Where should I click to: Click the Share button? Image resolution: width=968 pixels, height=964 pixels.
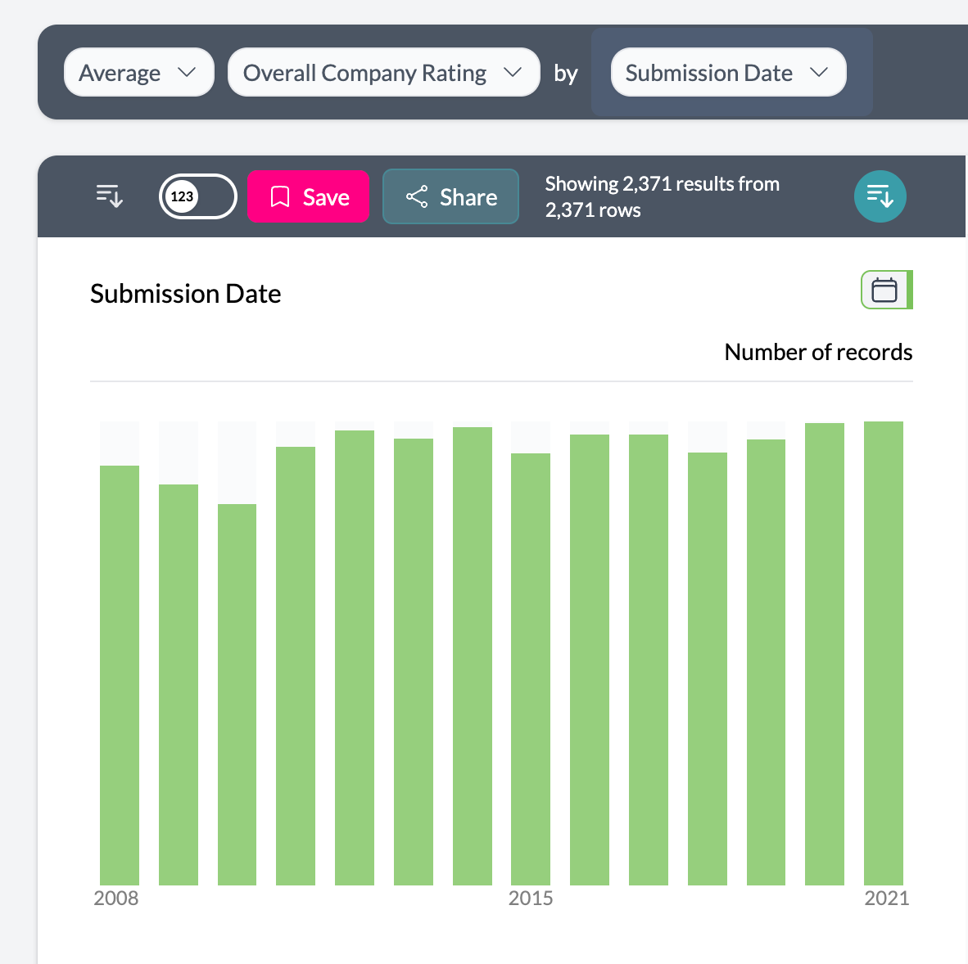450,196
